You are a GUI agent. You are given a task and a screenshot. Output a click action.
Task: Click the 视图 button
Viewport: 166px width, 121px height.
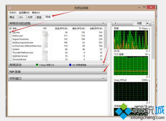(x=139, y=23)
